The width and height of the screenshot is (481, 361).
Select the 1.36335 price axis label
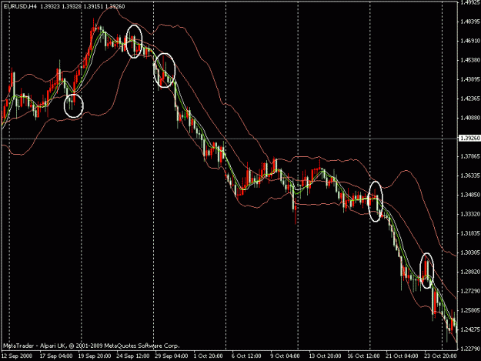click(470, 175)
